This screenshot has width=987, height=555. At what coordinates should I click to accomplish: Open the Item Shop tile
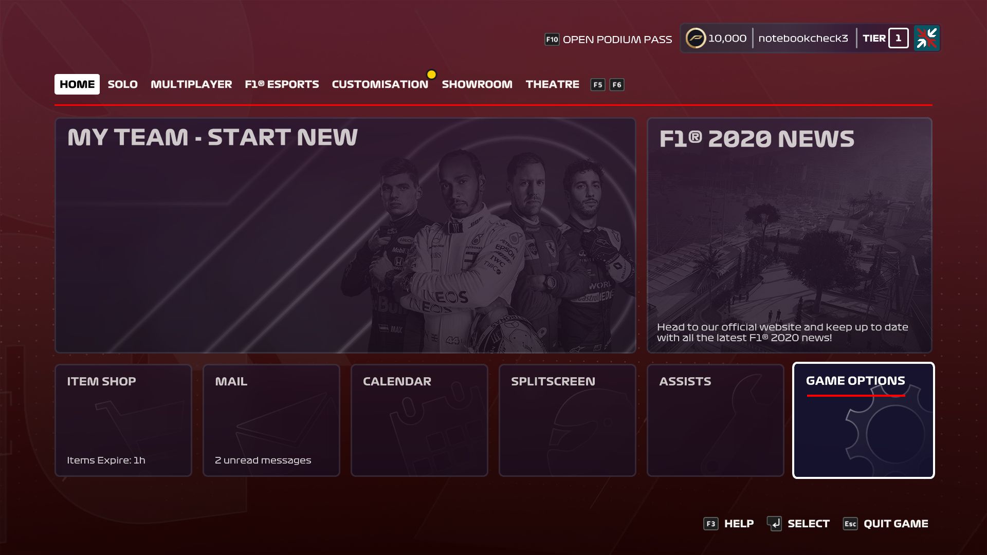coord(123,420)
